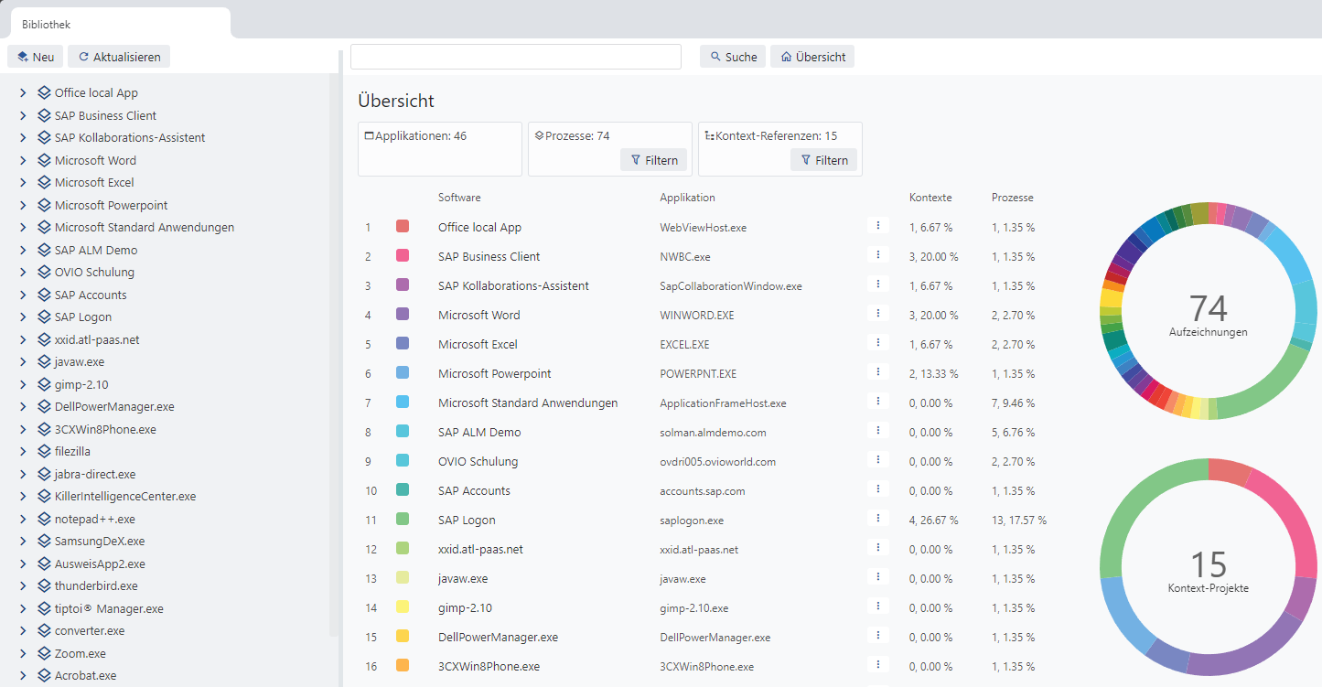Expand the Microsoft Excel tree node

click(x=23, y=183)
